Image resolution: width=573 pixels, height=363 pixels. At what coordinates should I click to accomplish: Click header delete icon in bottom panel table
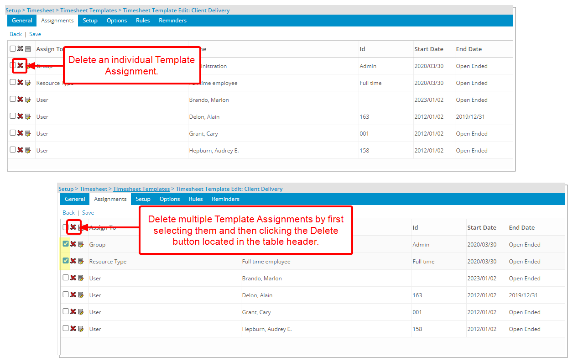point(73,227)
